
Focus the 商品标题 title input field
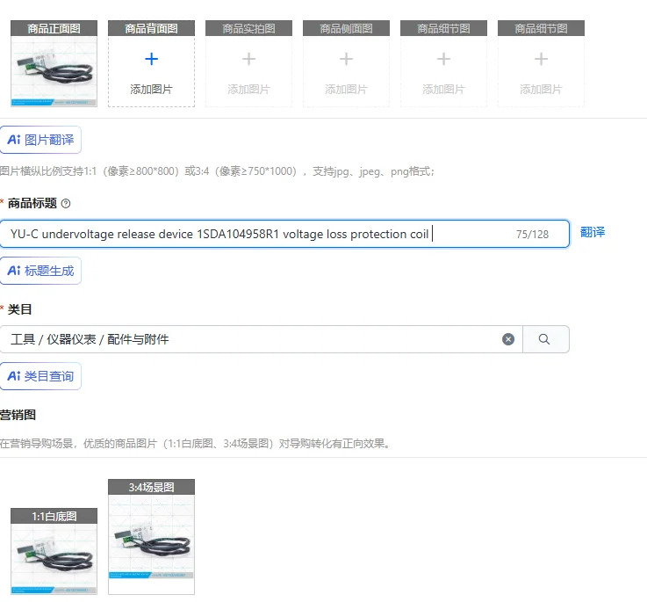coord(284,234)
